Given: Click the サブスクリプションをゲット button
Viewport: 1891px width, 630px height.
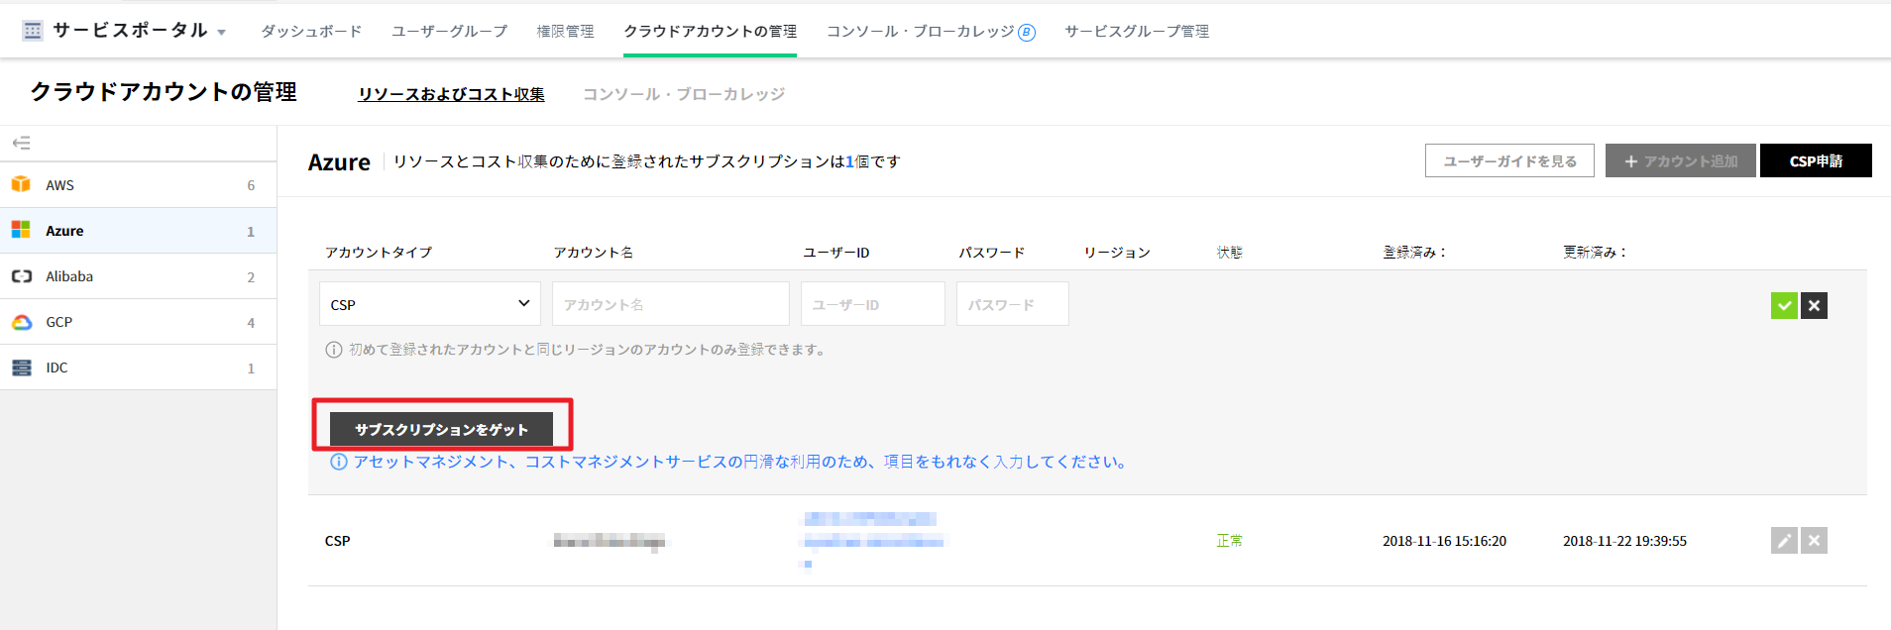Looking at the screenshot, I should coord(441,430).
